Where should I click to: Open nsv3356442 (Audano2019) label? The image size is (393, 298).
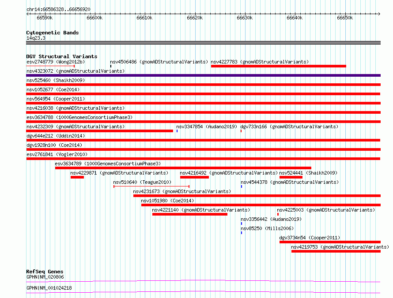pyautogui.click(x=271, y=219)
